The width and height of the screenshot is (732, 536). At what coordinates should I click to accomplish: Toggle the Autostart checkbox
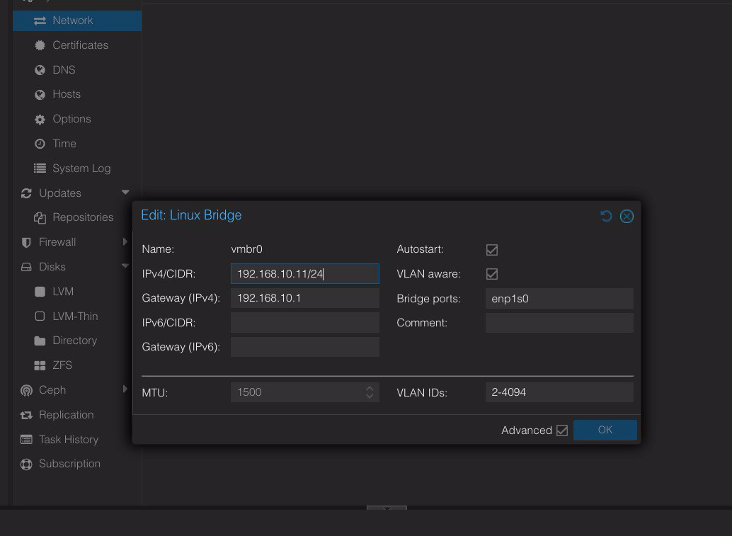tap(491, 250)
